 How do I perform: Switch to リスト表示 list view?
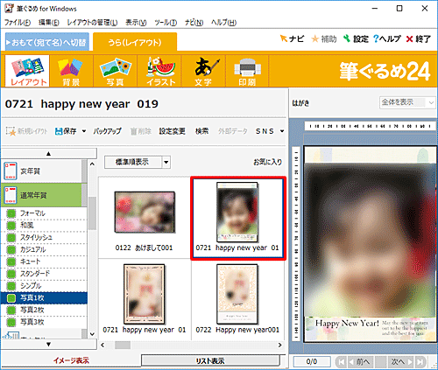[210, 360]
